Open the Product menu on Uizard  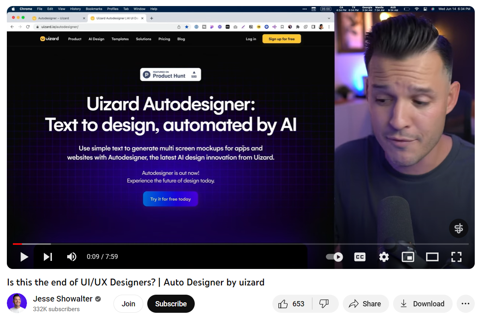point(75,39)
